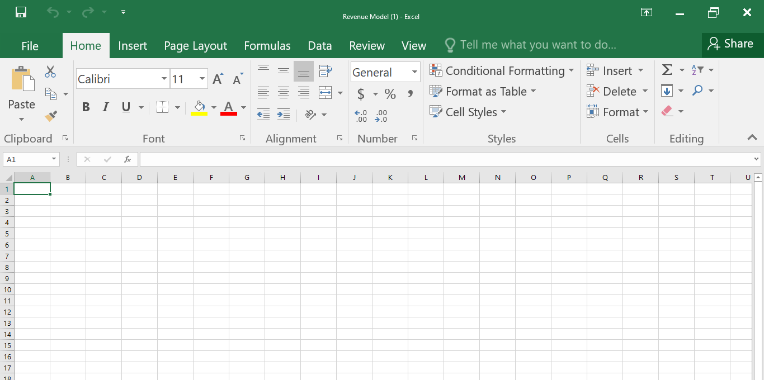Switch to the Formulas tab
The height and width of the screenshot is (380, 764).
[x=267, y=46]
